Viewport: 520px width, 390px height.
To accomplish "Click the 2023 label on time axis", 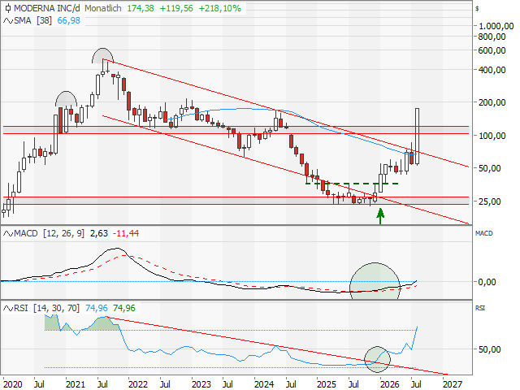I will (201, 384).
